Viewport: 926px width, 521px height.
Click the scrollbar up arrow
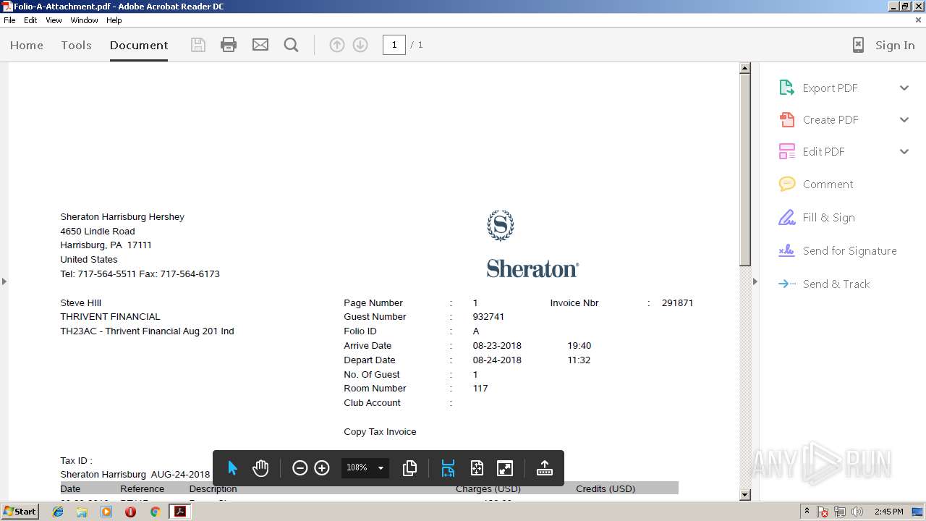(x=745, y=68)
